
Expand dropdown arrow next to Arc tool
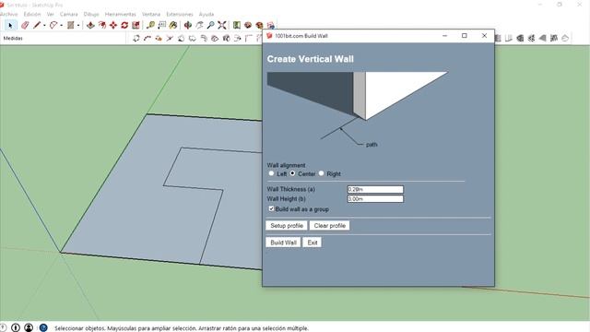(x=62, y=26)
